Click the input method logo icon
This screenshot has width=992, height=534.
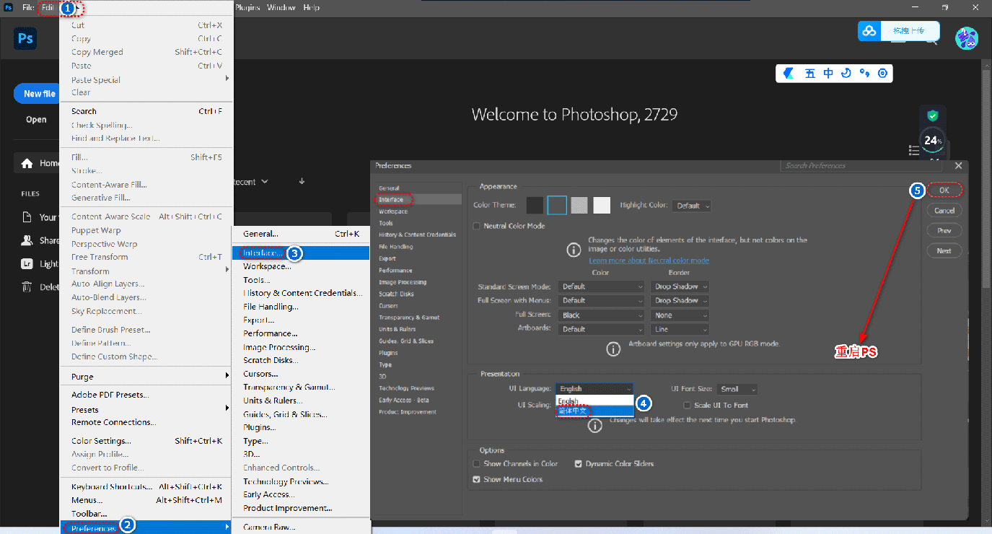click(789, 73)
